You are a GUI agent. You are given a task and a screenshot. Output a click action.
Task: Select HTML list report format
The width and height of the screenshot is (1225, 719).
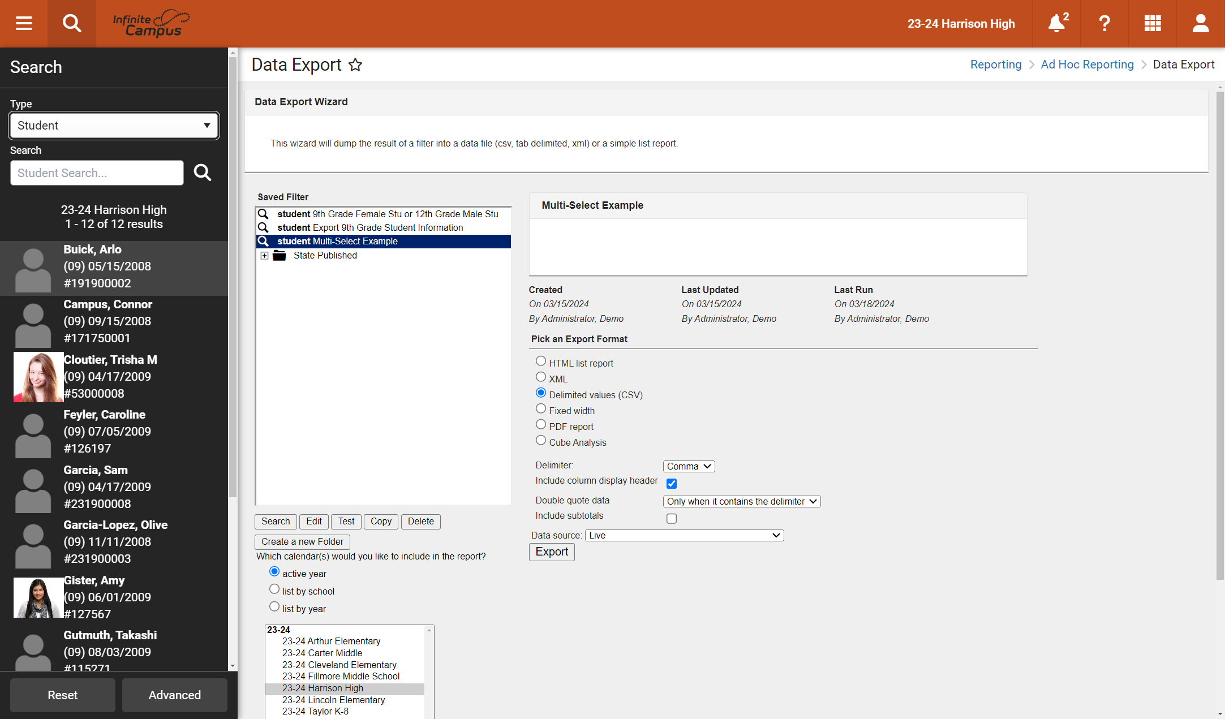(541, 361)
